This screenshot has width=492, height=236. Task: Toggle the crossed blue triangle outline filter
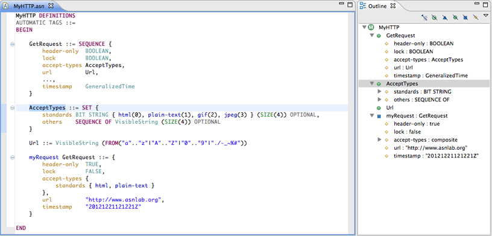(x=444, y=18)
